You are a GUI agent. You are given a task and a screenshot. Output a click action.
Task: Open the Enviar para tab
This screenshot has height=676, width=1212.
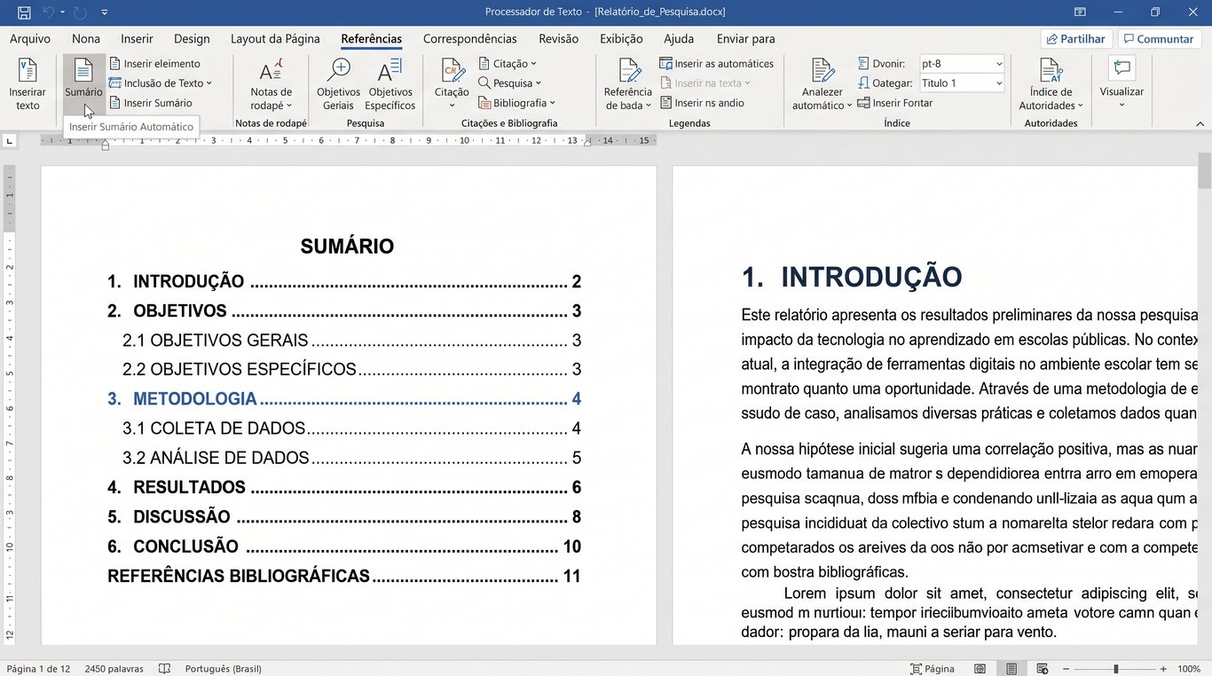coord(746,39)
